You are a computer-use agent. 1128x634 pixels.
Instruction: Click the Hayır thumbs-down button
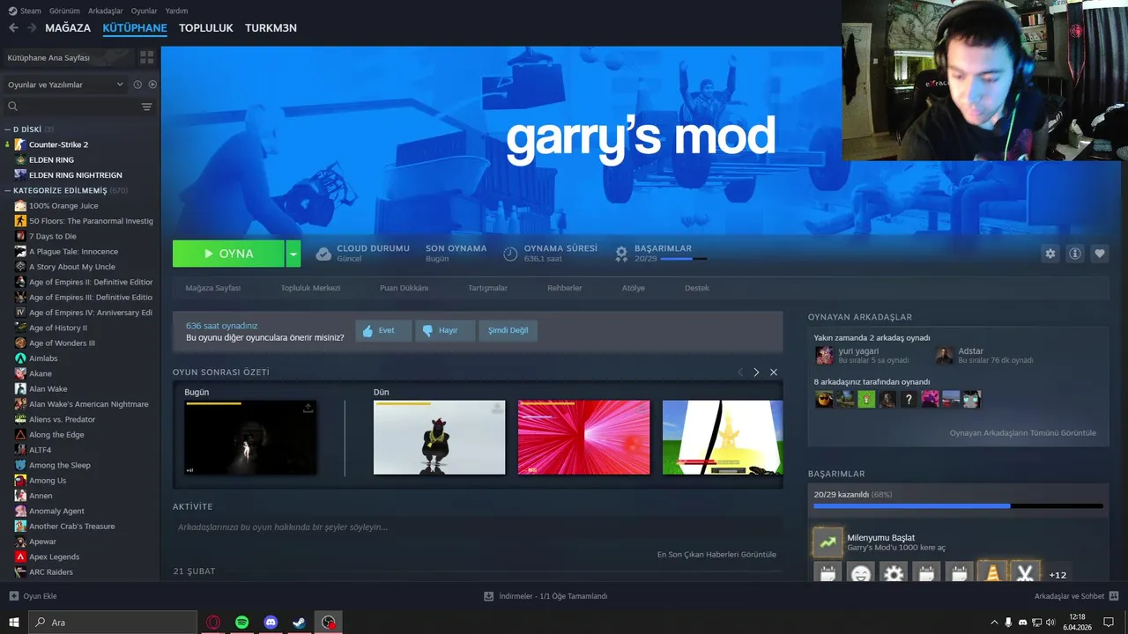pos(445,331)
